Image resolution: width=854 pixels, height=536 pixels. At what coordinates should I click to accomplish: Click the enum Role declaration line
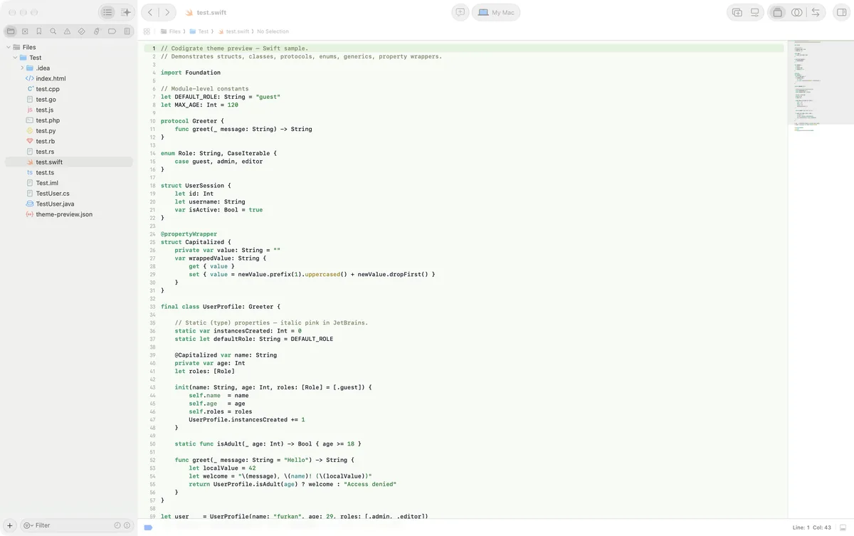pos(218,153)
